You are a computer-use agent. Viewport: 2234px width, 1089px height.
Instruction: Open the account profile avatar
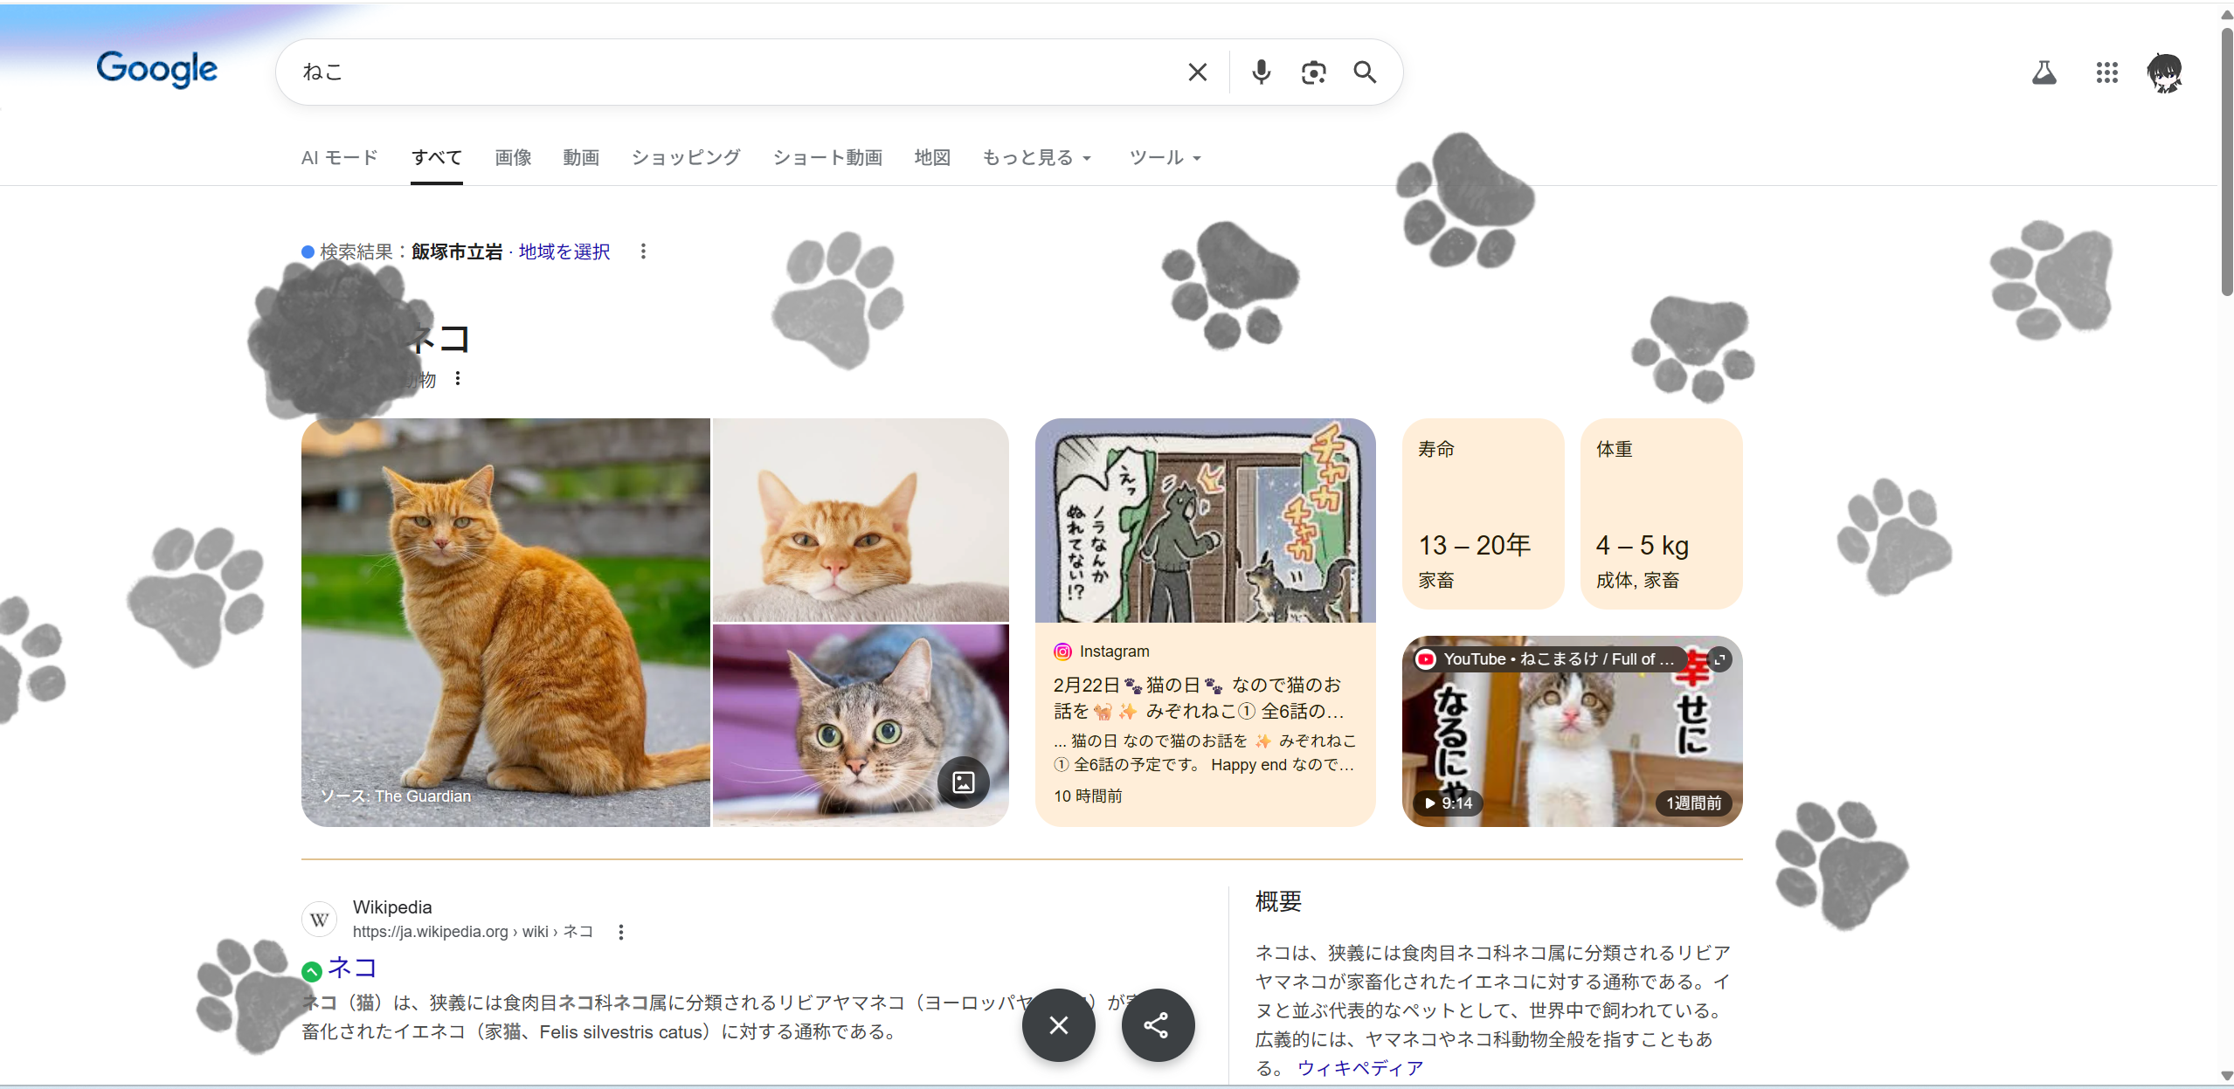2165,72
